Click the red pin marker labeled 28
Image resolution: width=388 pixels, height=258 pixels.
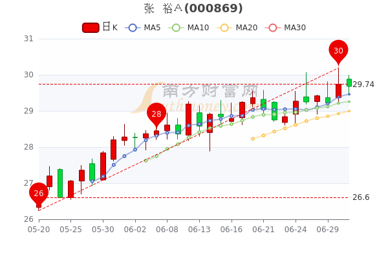pos(156,115)
